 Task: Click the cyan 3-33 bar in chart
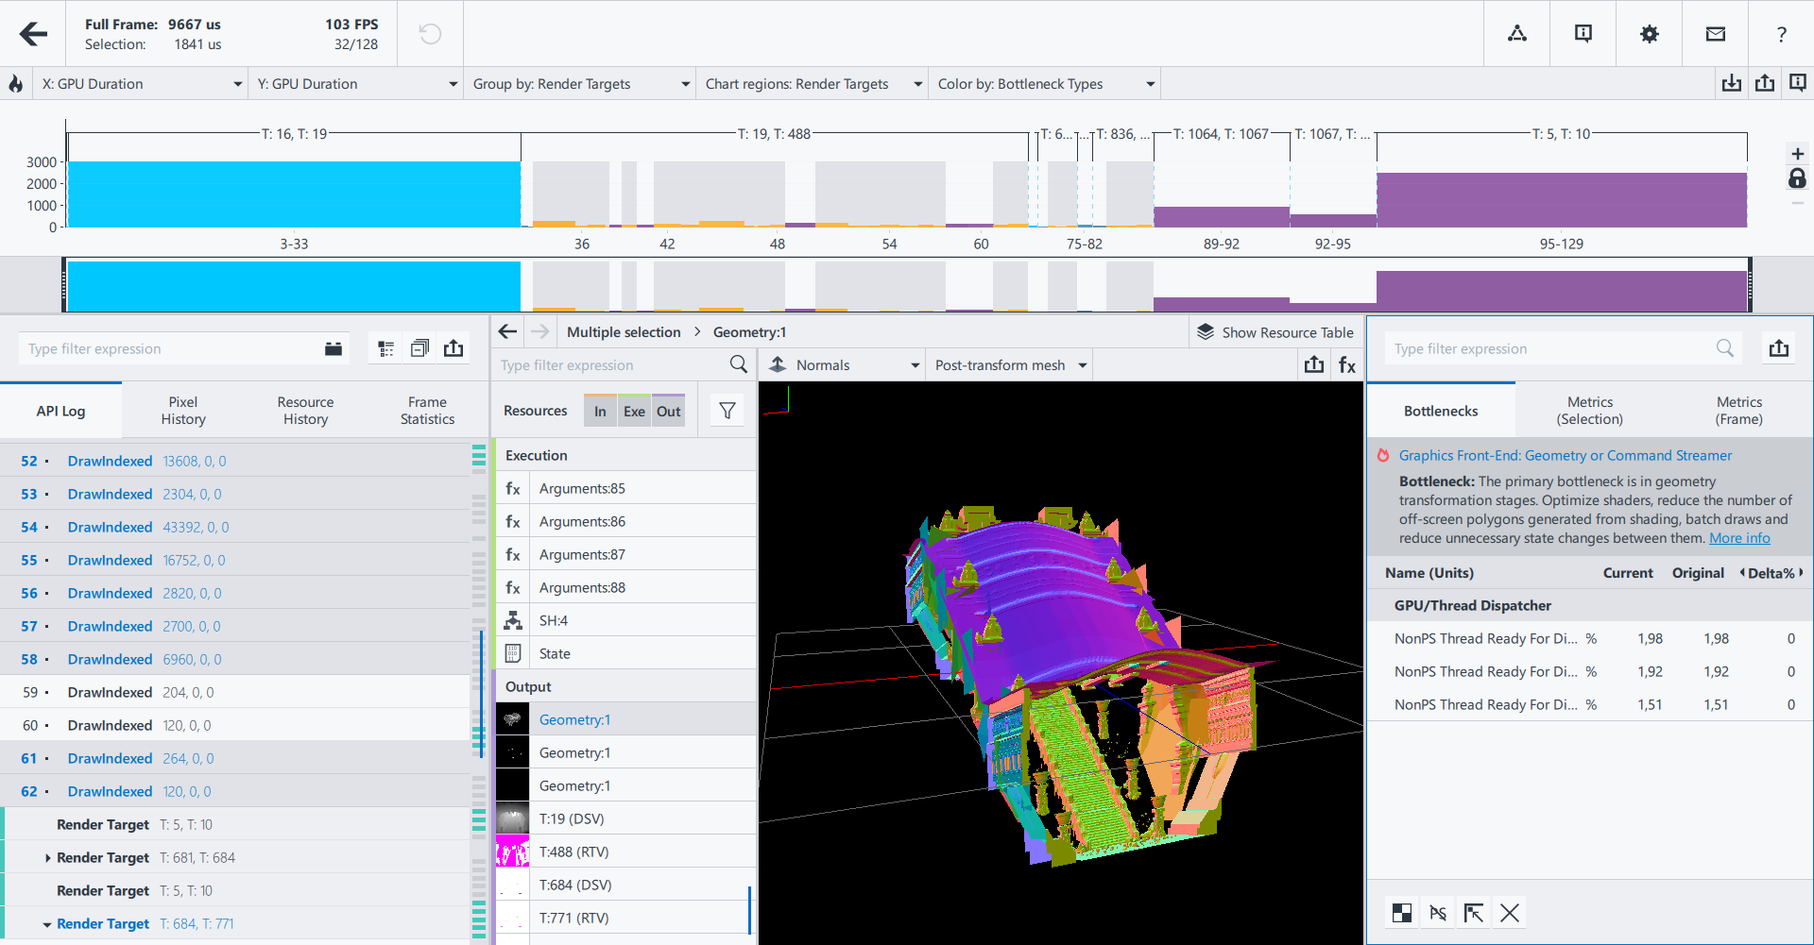[x=294, y=194]
